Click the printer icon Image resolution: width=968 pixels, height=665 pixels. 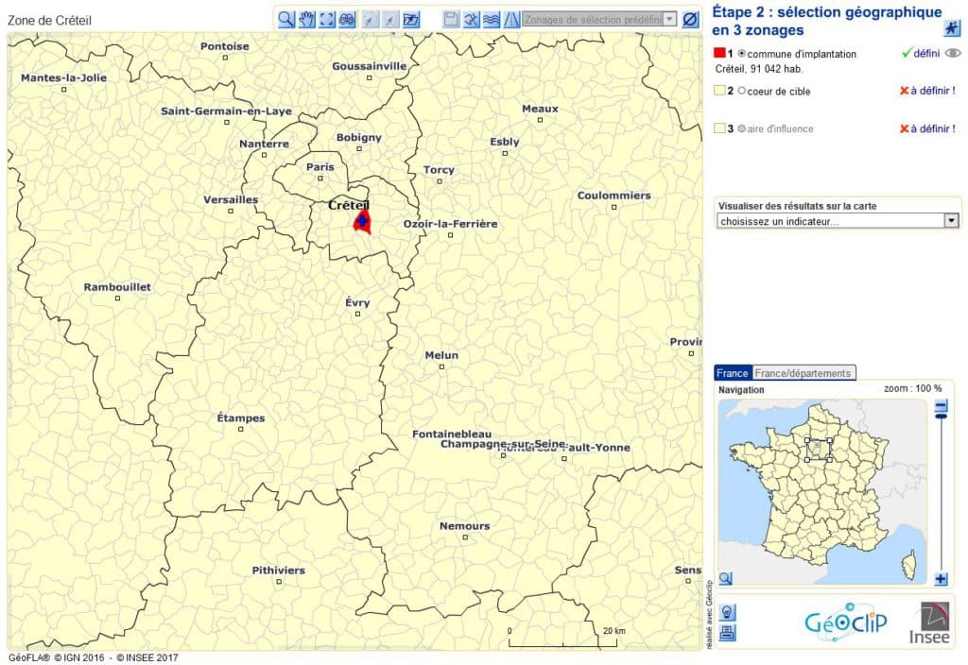pyautogui.click(x=727, y=632)
